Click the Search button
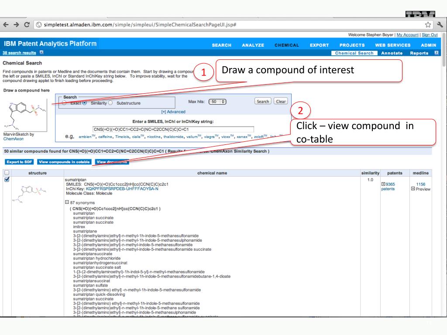447x335 pixels. tap(262, 101)
